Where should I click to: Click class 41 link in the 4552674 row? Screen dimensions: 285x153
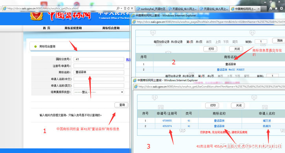[x=189, y=126]
